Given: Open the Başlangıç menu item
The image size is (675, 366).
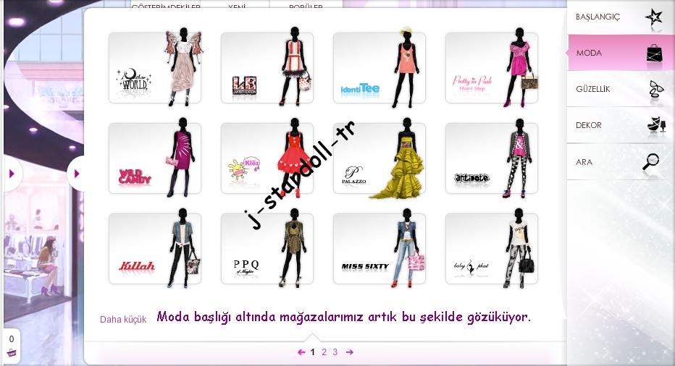Looking at the screenshot, I should (x=621, y=17).
